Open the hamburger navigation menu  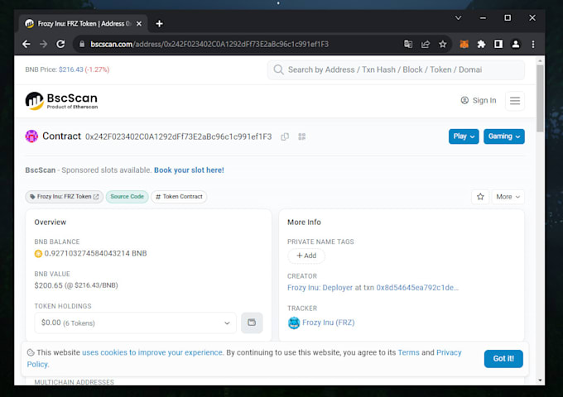tap(515, 101)
